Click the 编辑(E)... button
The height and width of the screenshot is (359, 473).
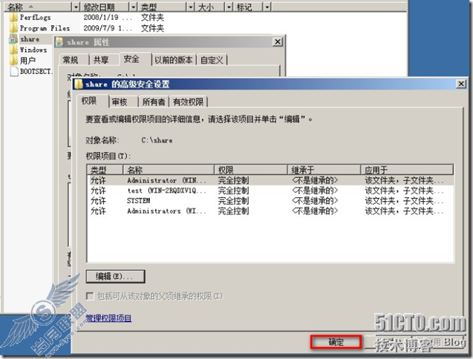click(115, 276)
